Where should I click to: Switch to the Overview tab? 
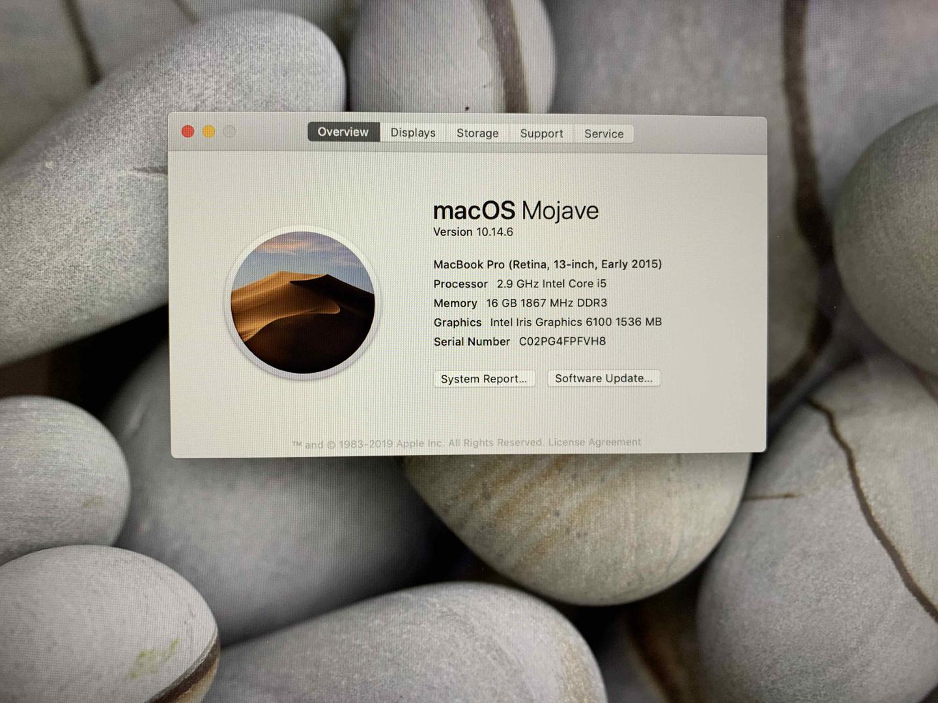tap(343, 132)
